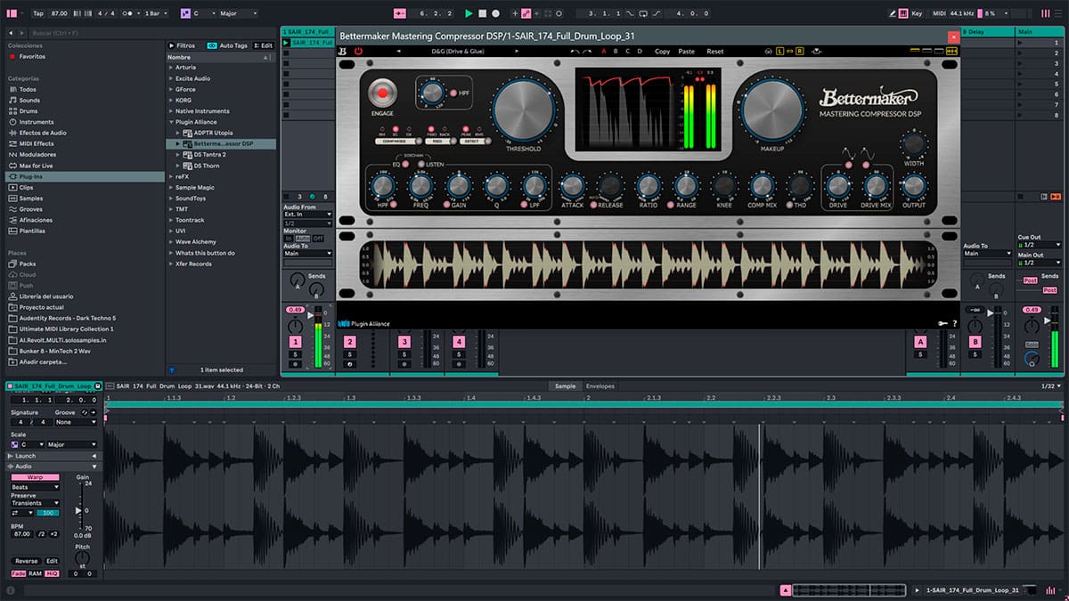The height and width of the screenshot is (601, 1069).
Task: Switch to the Sample tab
Action: [x=565, y=386]
